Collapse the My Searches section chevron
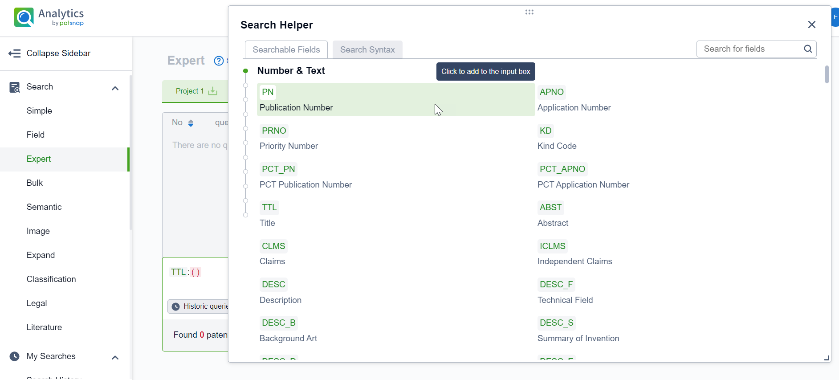Viewport: 839px width, 380px height. point(115,357)
